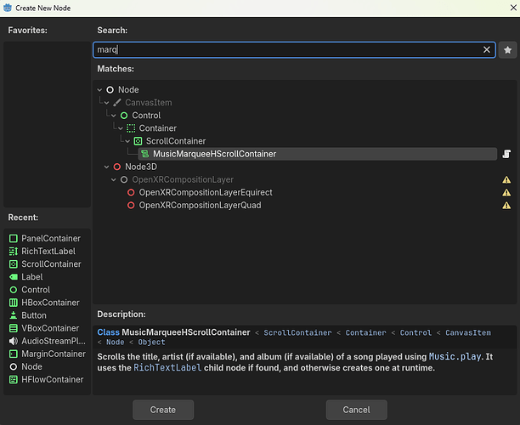This screenshot has height=425, width=520.
Task: Select MusicMarqueeHScrollContainer in matches tree
Action: (213, 154)
